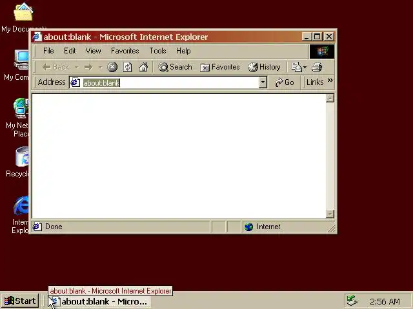Expand the Mail button dropdown arrow
This screenshot has width=413, height=309.
click(305, 67)
